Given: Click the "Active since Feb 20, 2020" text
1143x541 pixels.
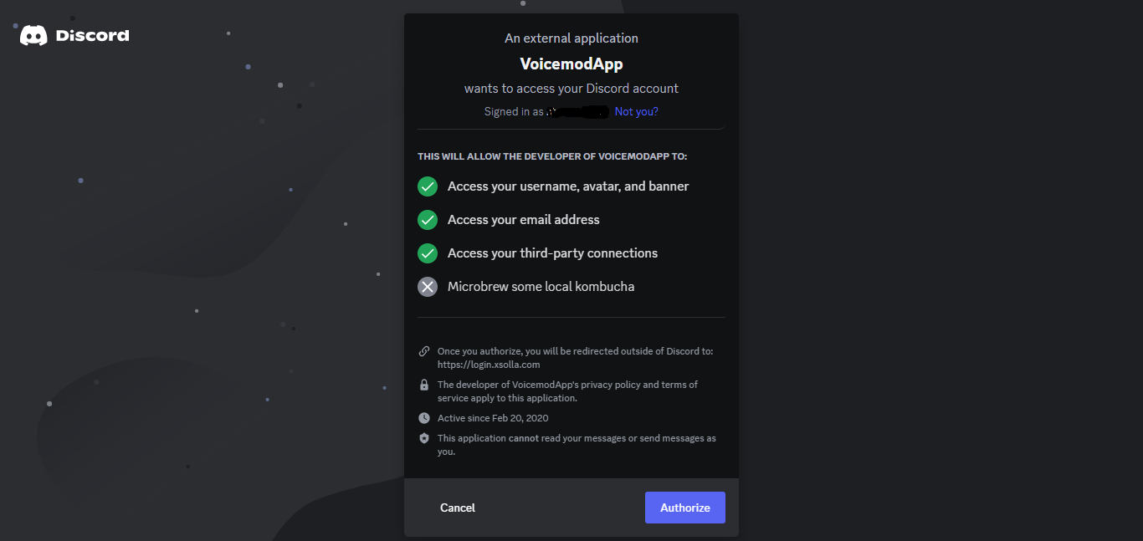Looking at the screenshot, I should [x=493, y=418].
